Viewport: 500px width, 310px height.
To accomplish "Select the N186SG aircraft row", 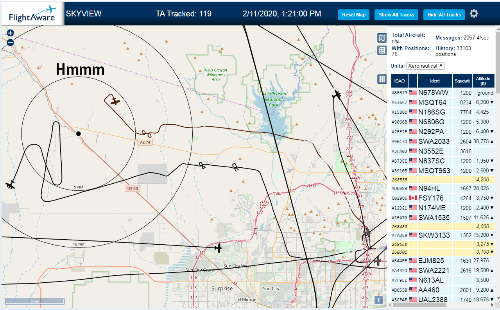I will click(443, 112).
